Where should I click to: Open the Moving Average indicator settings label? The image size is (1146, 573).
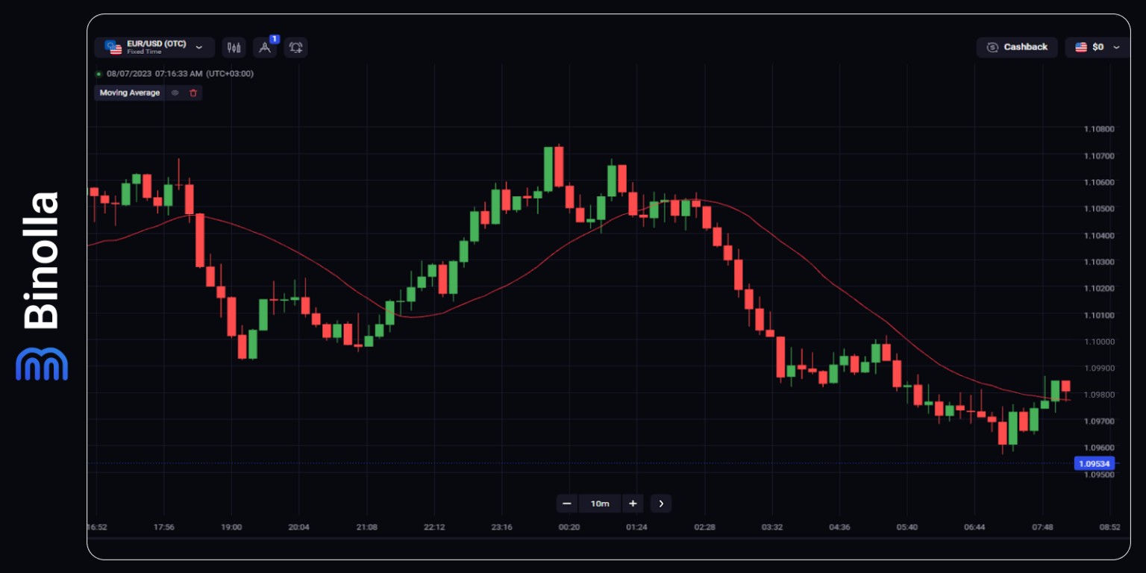click(x=130, y=93)
